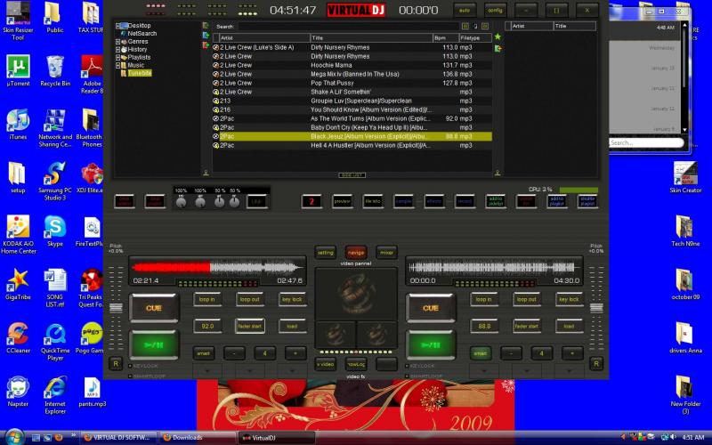This screenshot has height=445, width=712.
Task: Open the KODAK AiO Home Center icon
Action: click(18, 234)
